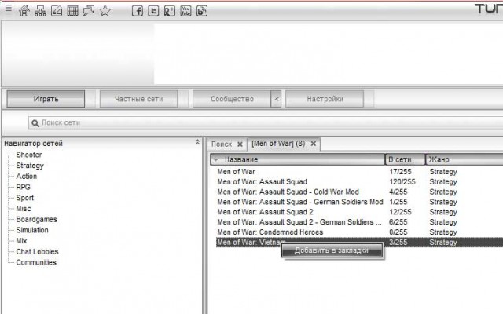Click the magnifier search icon

pos(35,123)
